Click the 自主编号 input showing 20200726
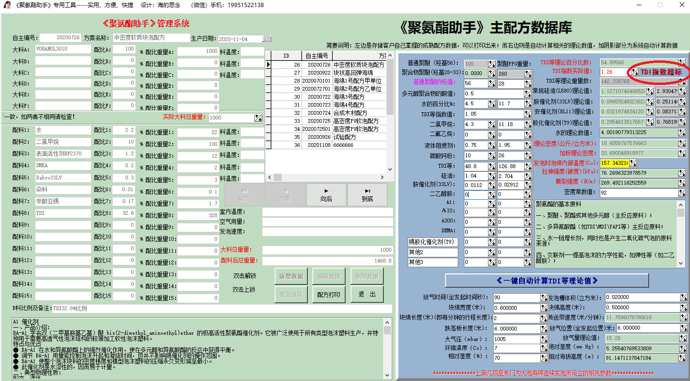 pyautogui.click(x=61, y=38)
